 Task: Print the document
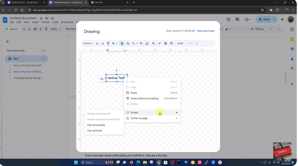coord(35,29)
